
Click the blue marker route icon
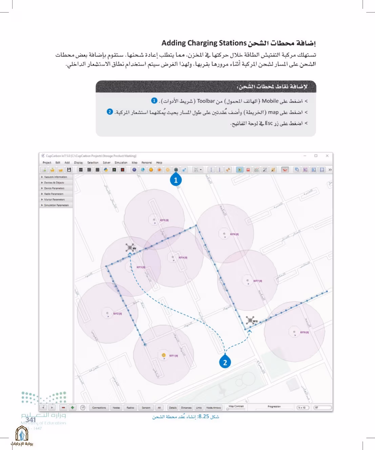[x=184, y=170]
